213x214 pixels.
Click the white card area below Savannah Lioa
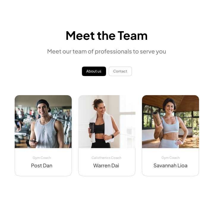(x=171, y=172)
